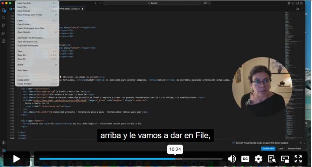
Task: Dismiss the update notification
Action: 300,143
